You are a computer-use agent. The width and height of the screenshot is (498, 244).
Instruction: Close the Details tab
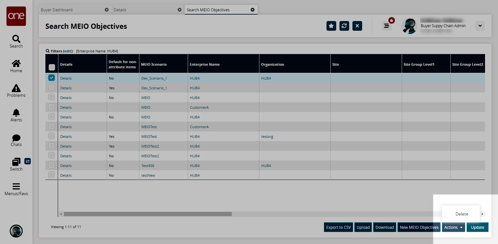(x=180, y=10)
